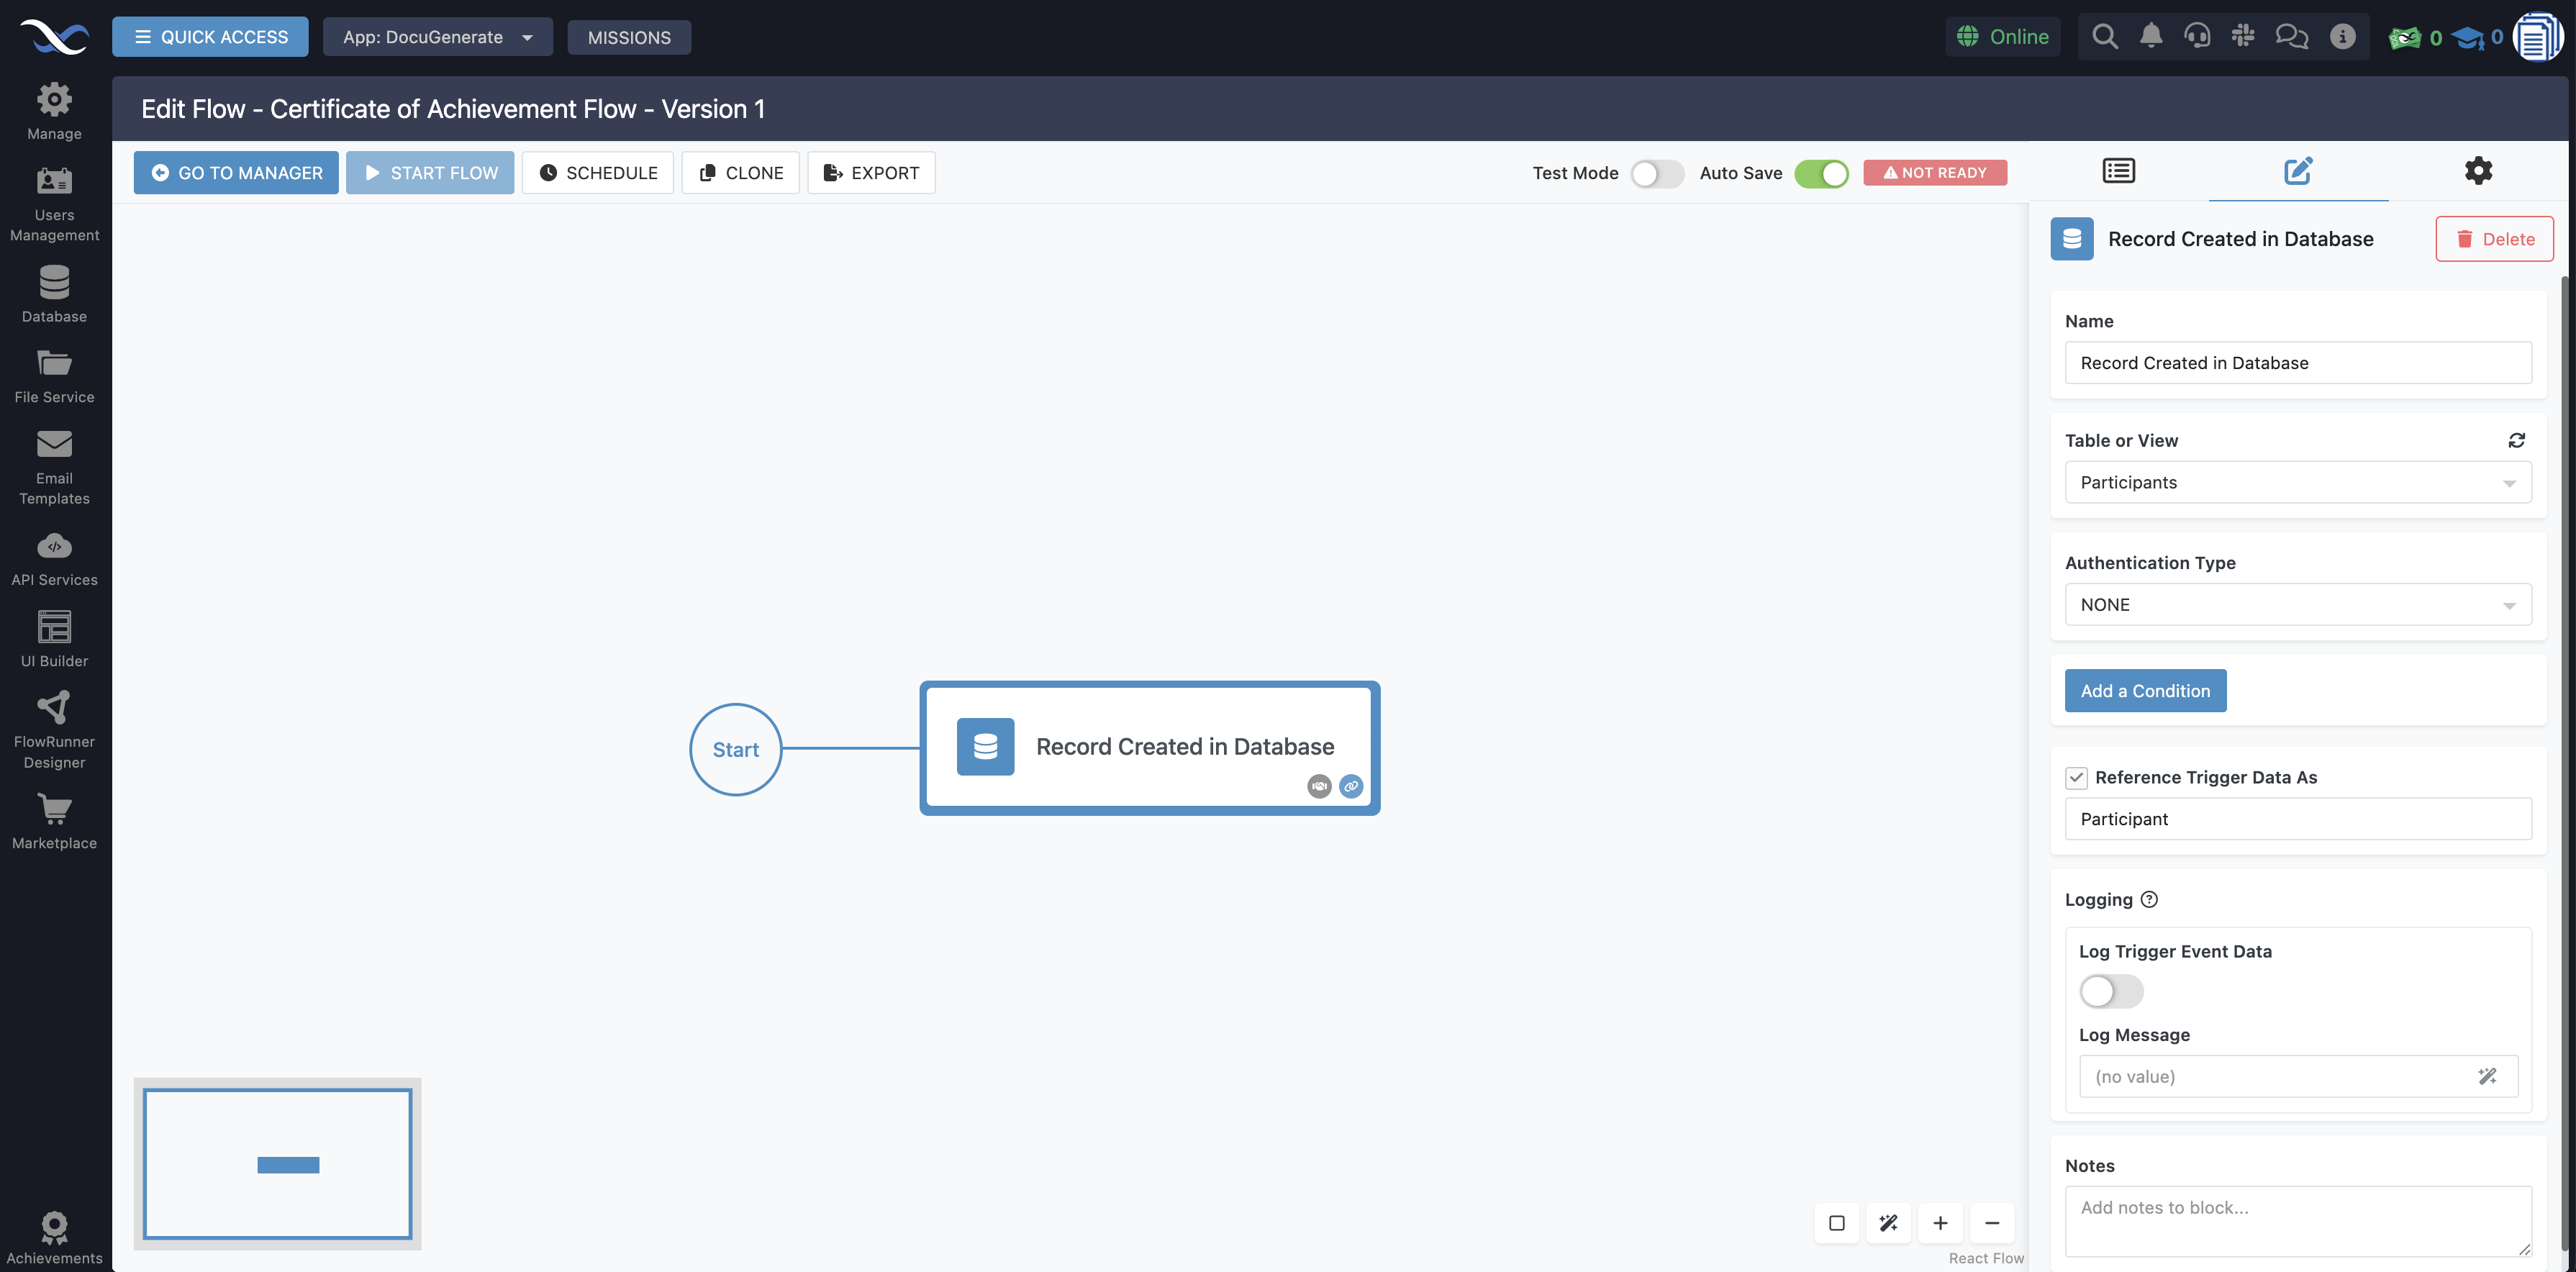Open the Participants table dropdown
The height and width of the screenshot is (1272, 2576).
click(x=2297, y=482)
